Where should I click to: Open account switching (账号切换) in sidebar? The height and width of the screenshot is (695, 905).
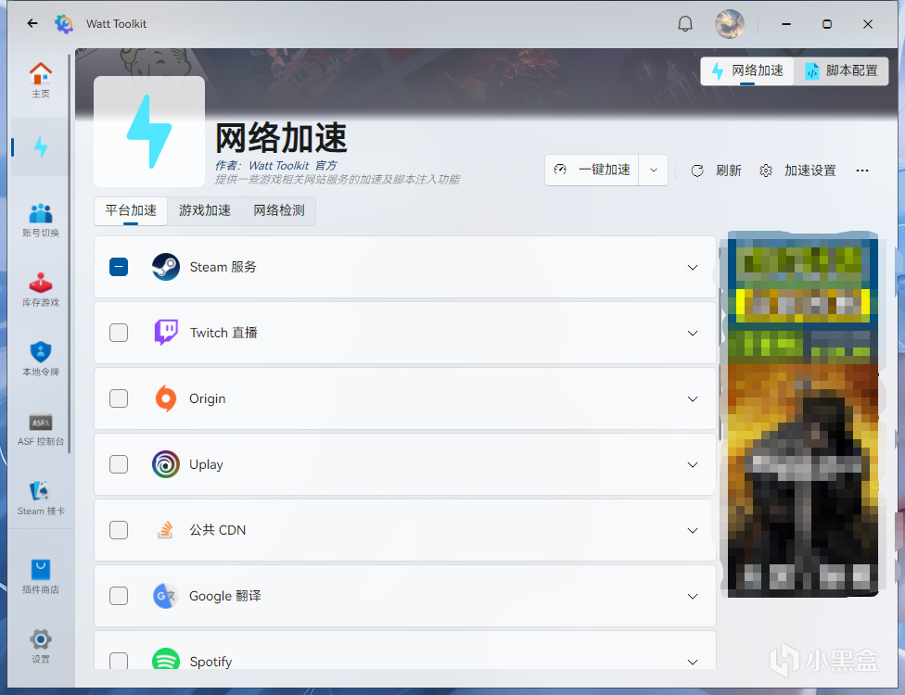(x=41, y=220)
